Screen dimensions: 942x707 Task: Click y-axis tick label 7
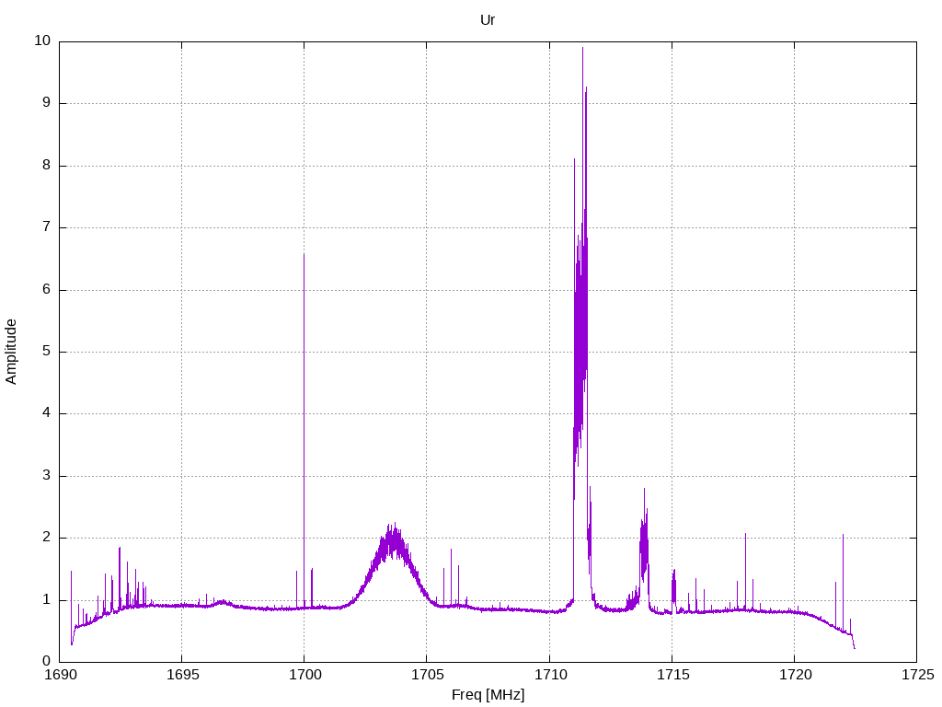coord(46,227)
